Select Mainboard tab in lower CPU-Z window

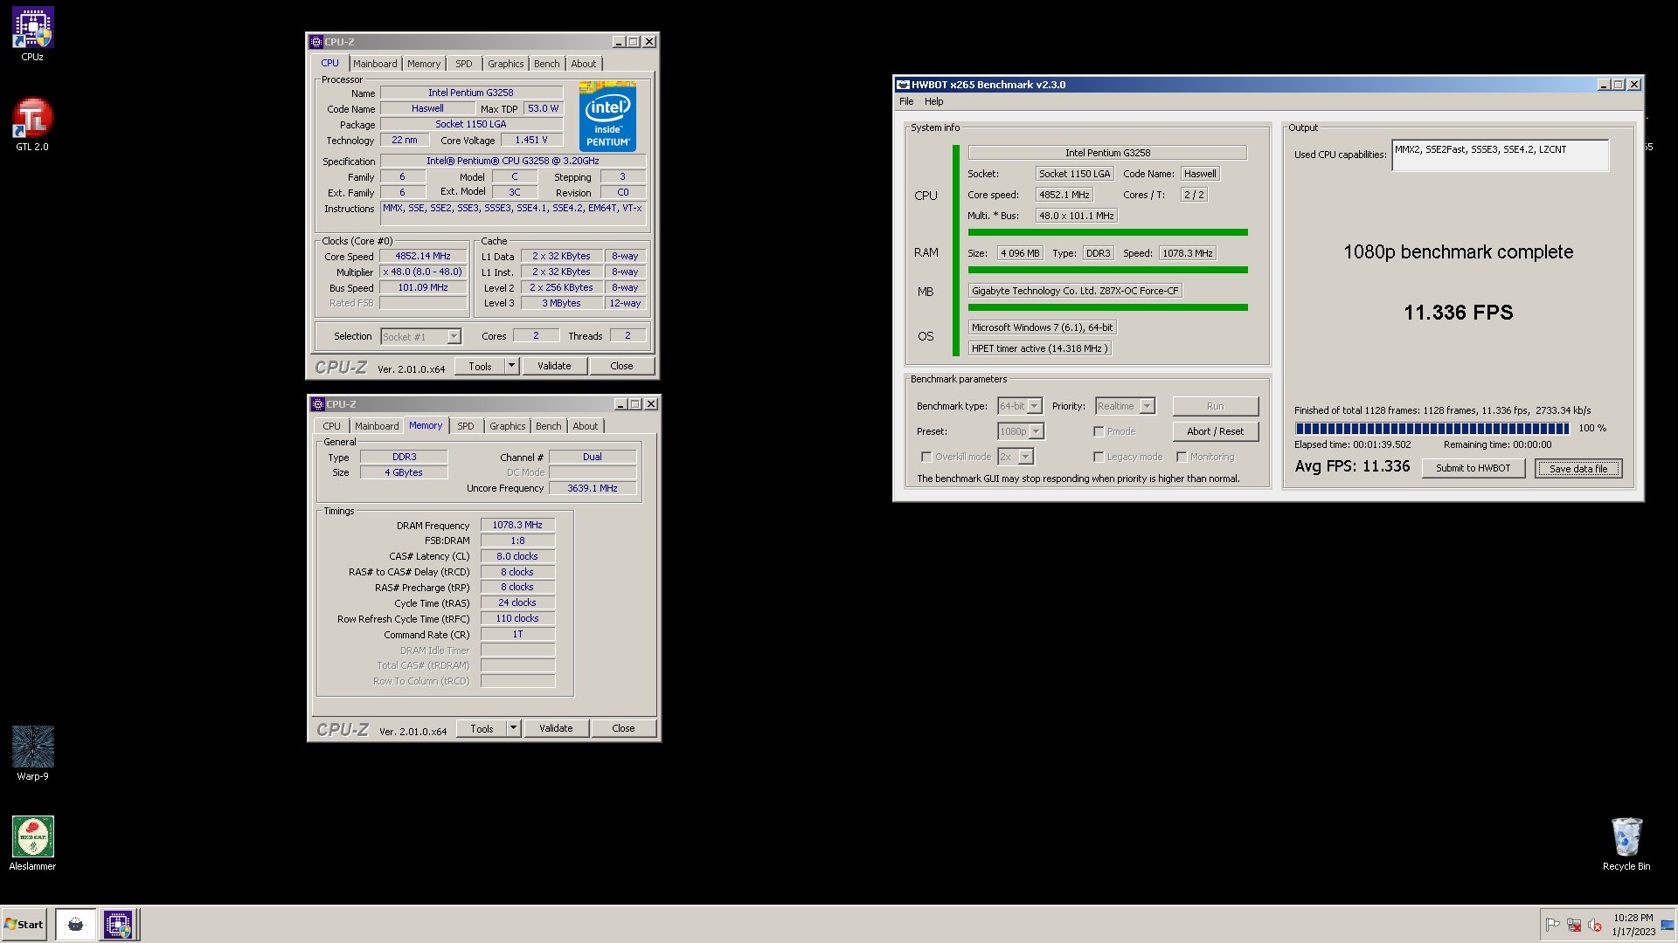click(x=377, y=426)
